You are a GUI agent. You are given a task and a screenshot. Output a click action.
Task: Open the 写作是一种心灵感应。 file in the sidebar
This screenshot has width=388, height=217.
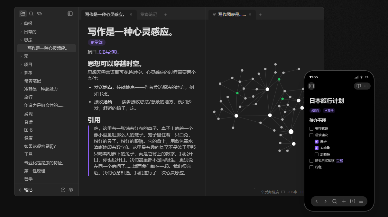[46, 48]
